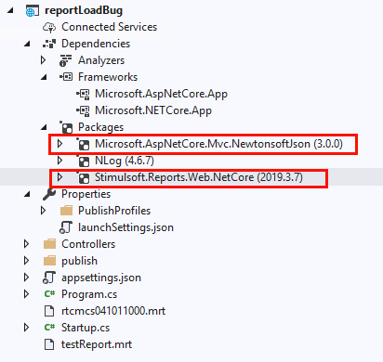Expand the Stimulsoft.Reports.Web.NetCore package
383x362 pixels.
[x=60, y=177]
